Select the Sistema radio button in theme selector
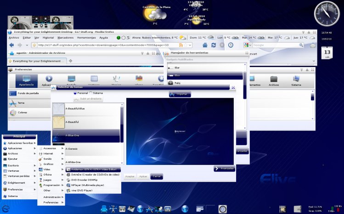344x214 pixels. pyautogui.click(x=90, y=93)
